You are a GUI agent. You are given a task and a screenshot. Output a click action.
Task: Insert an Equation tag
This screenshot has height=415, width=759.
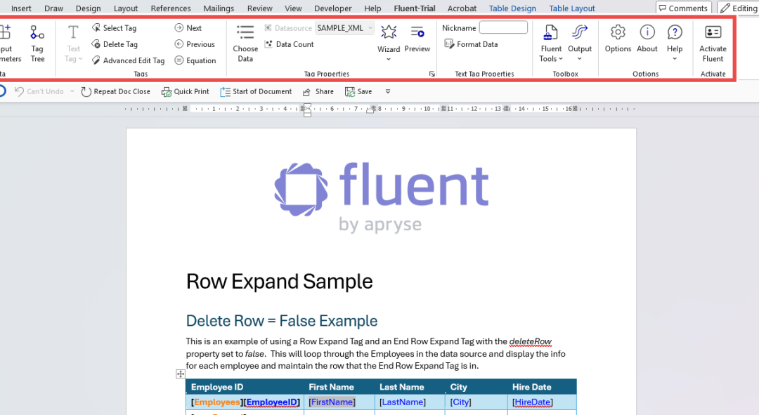click(x=195, y=60)
